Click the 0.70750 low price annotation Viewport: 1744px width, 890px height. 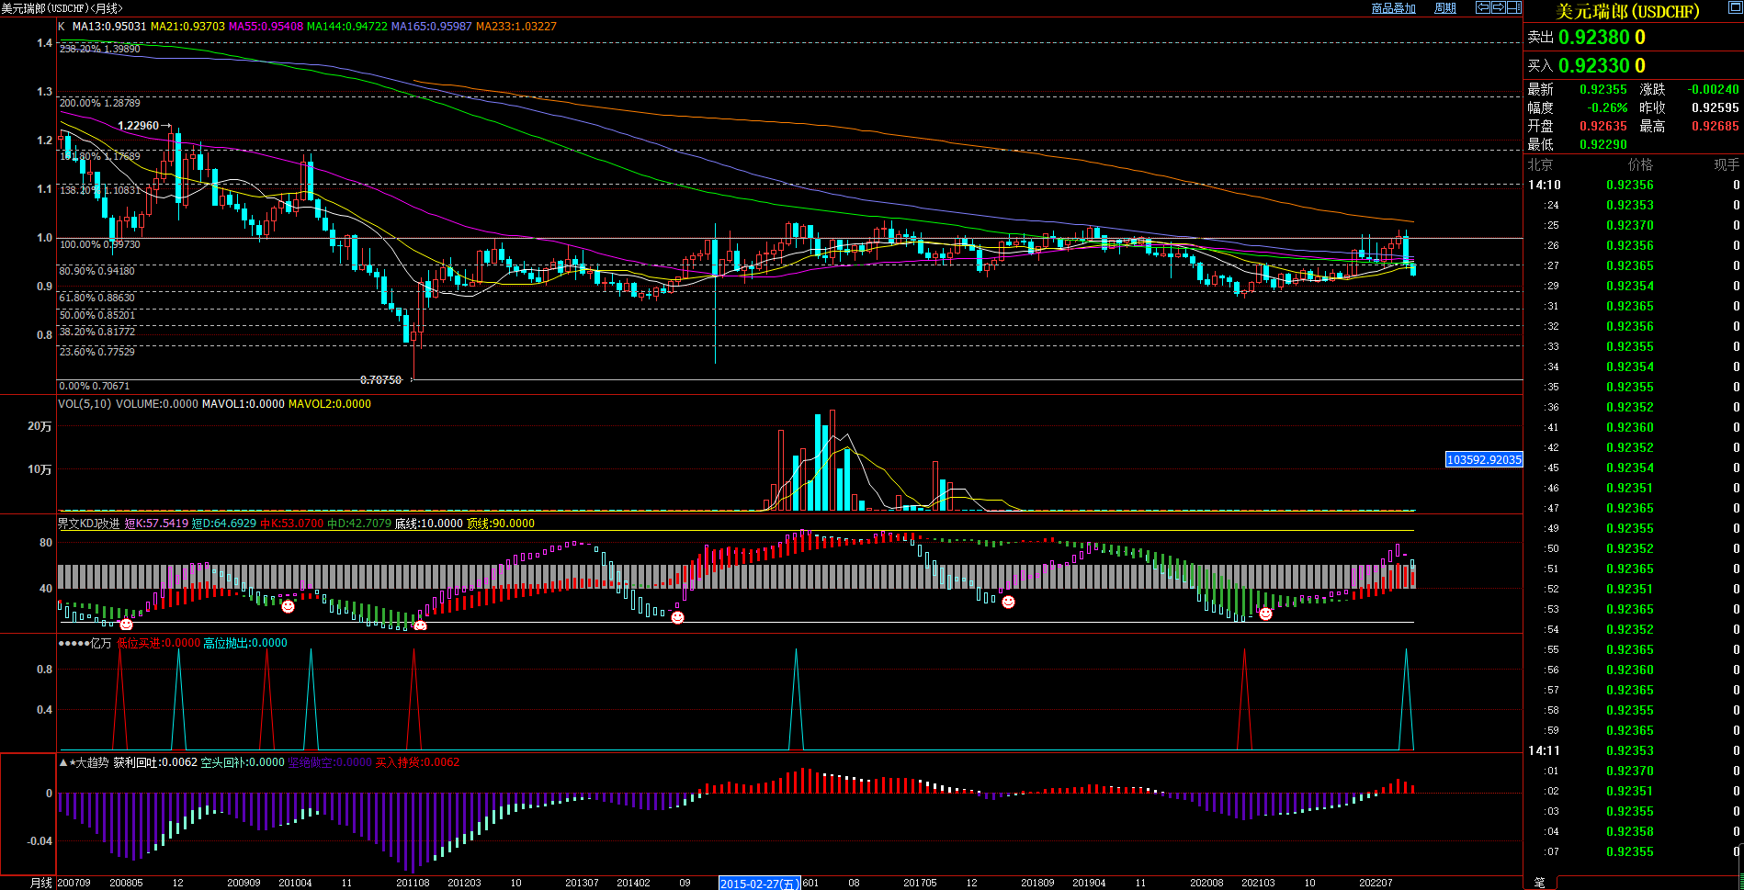pos(381,379)
